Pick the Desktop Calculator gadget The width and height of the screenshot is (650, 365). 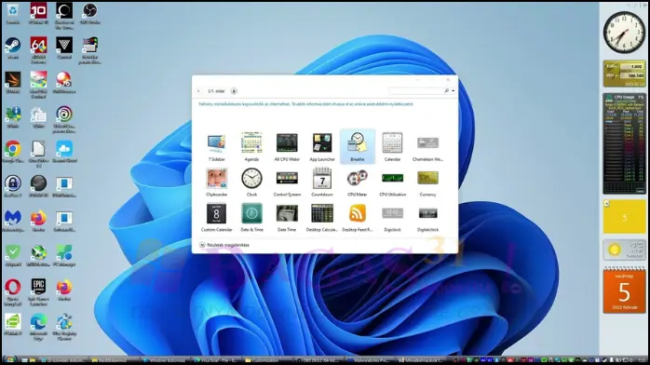322,218
